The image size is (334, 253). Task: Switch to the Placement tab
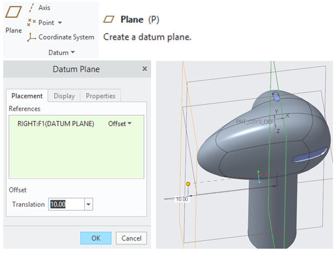coord(27,96)
